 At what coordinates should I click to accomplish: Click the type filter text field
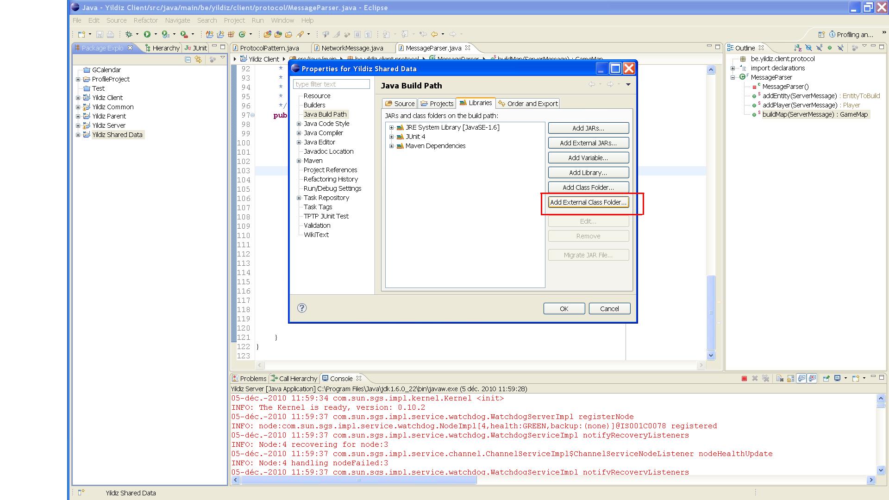tap(332, 84)
